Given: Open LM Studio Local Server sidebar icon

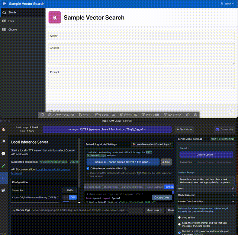Looking at the screenshot, I should [x=3, y=178].
